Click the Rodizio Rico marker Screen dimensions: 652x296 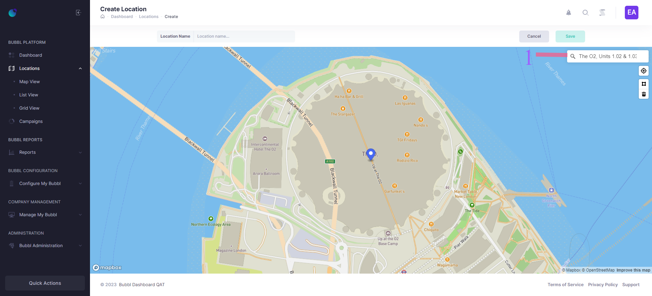[x=407, y=155]
